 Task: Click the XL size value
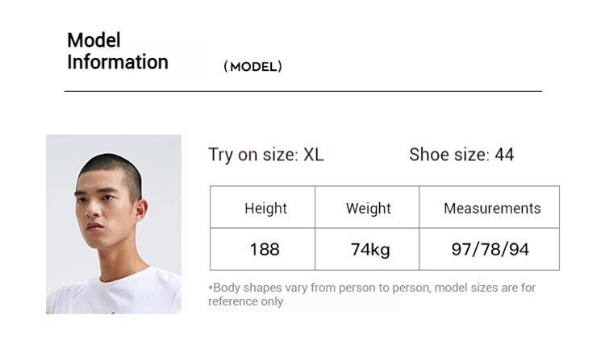pyautogui.click(x=313, y=155)
